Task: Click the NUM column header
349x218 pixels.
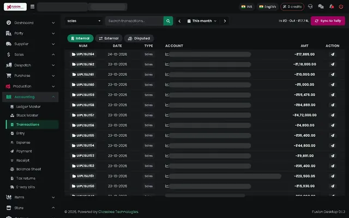Action: (x=83, y=46)
